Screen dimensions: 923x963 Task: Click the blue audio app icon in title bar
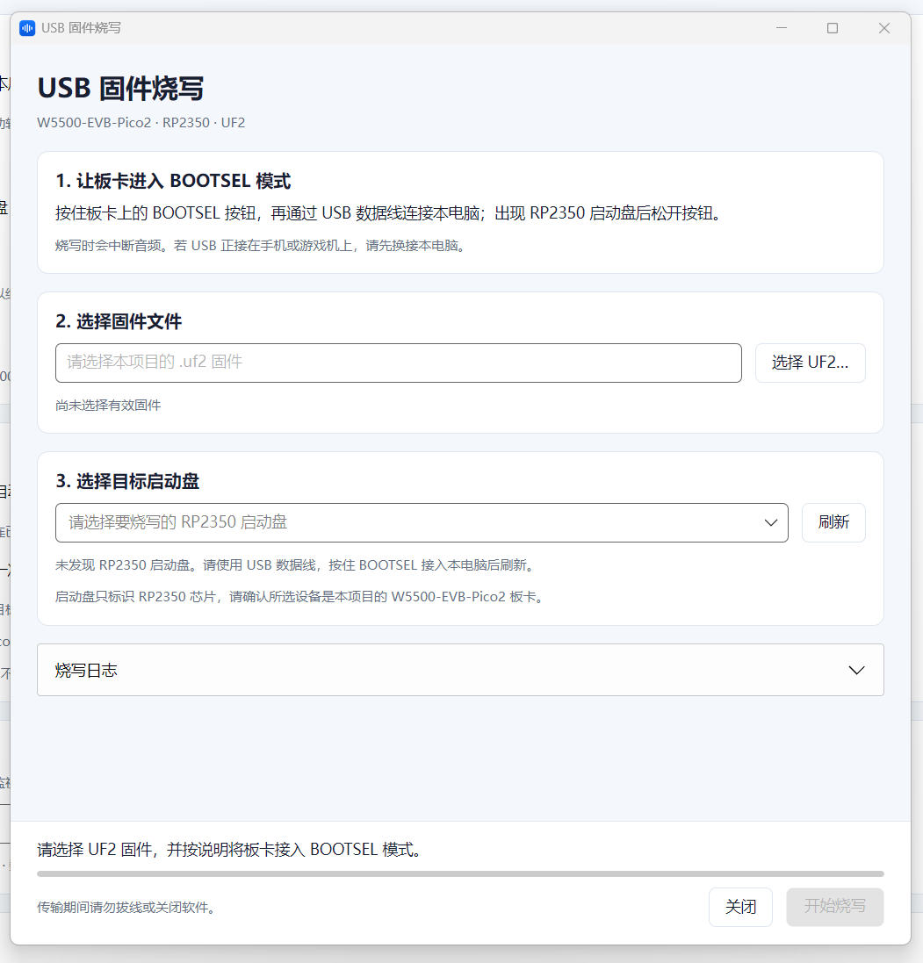coord(27,28)
